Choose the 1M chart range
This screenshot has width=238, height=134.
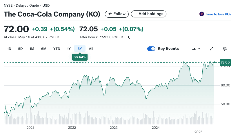[x=32, y=49]
